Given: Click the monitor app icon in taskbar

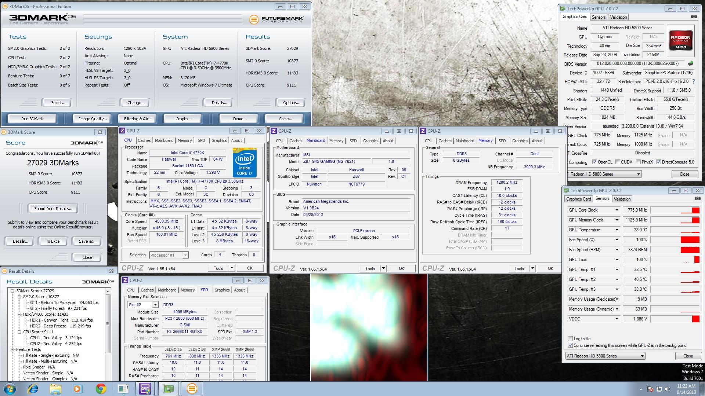Looking at the screenshot, I should tap(123, 389).
